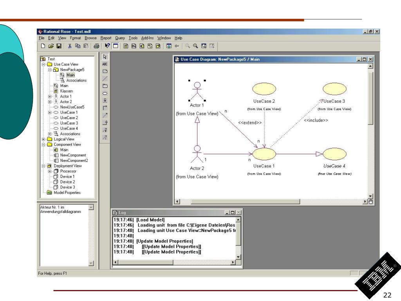Expand the Logical View folder

[43, 139]
